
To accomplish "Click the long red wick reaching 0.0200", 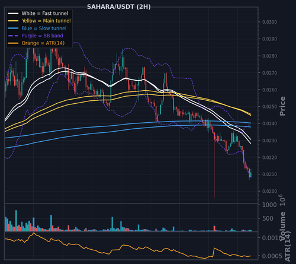I will click(214, 168).
